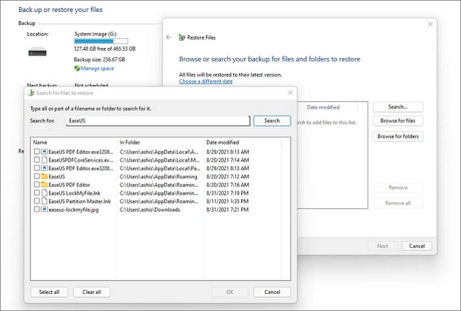The width and height of the screenshot is (461, 311).
Task: Tick the EaseUS Partition Master.lnk checkbox
Action: point(36,201)
